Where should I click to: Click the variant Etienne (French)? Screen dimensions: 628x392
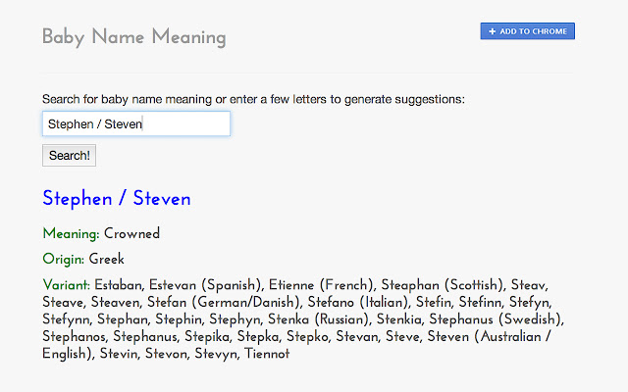coord(322,285)
